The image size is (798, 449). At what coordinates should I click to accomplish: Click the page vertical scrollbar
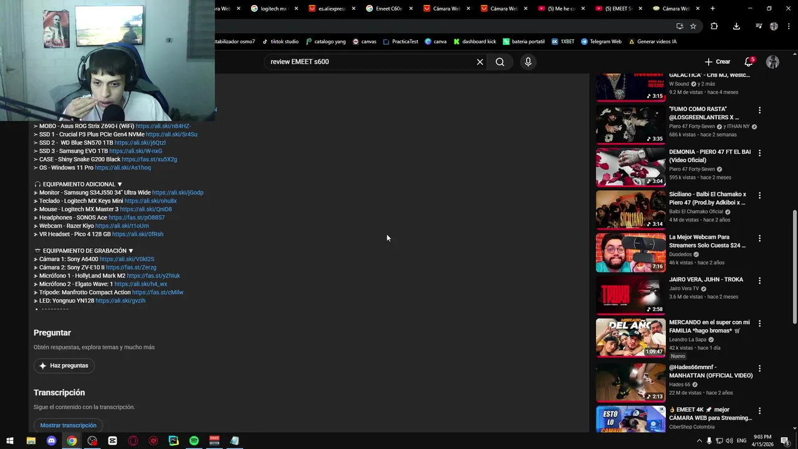[x=794, y=267]
